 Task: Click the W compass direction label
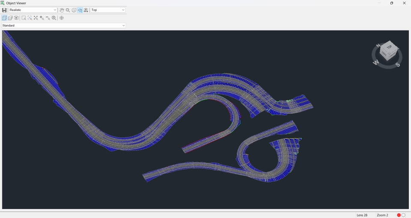coord(376,62)
